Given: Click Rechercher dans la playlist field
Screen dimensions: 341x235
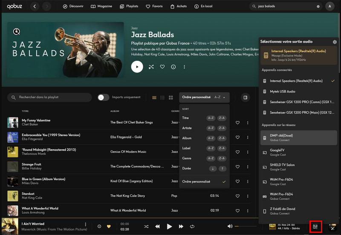Looking at the screenshot, I should [x=49, y=97].
